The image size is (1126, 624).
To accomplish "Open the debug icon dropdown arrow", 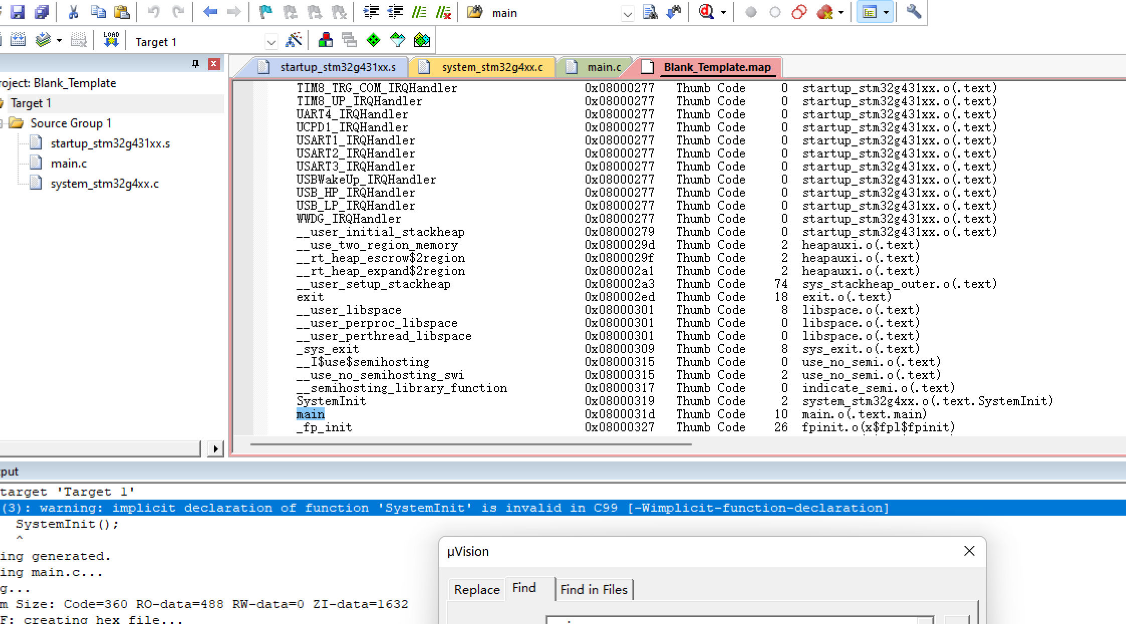I will (x=724, y=13).
